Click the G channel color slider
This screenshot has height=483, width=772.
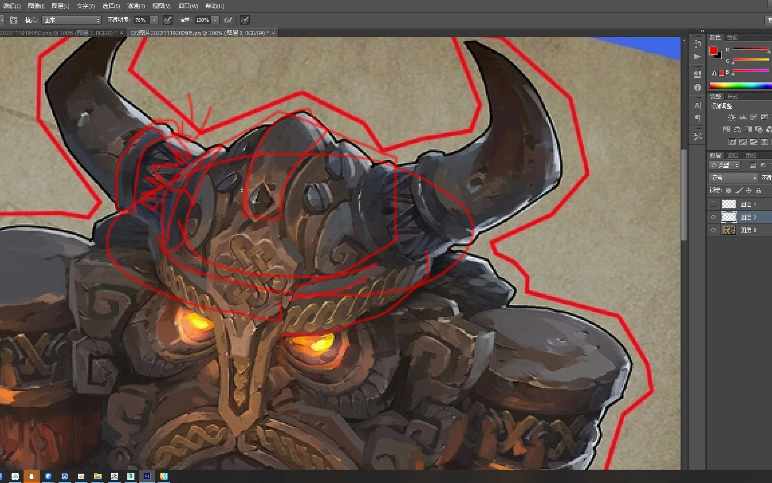751,60
